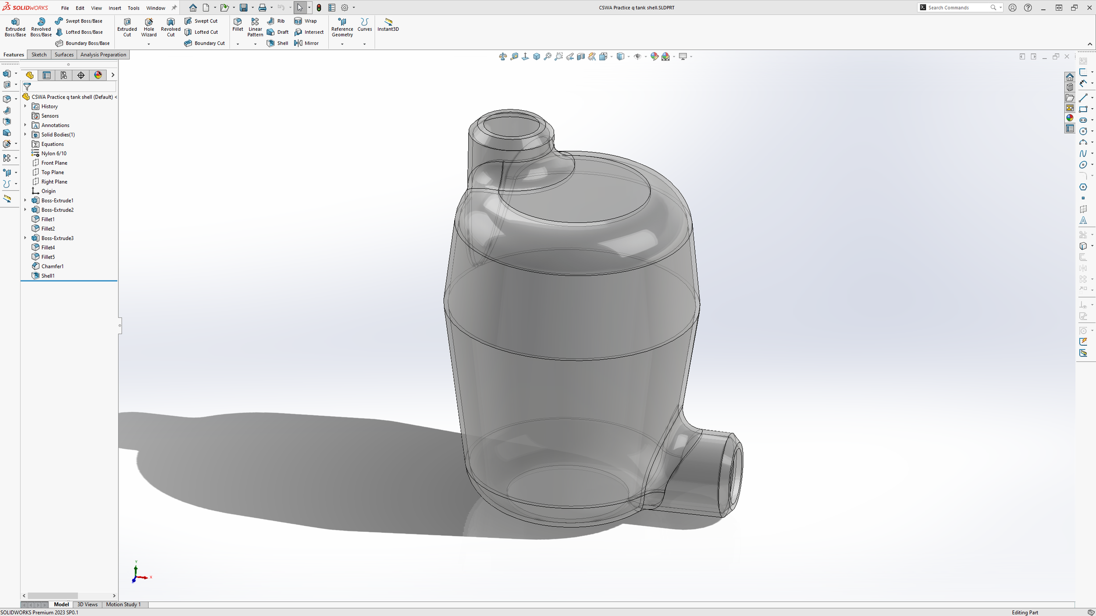The image size is (1096, 616).
Task: Switch to the Sketch tab
Action: [39, 55]
